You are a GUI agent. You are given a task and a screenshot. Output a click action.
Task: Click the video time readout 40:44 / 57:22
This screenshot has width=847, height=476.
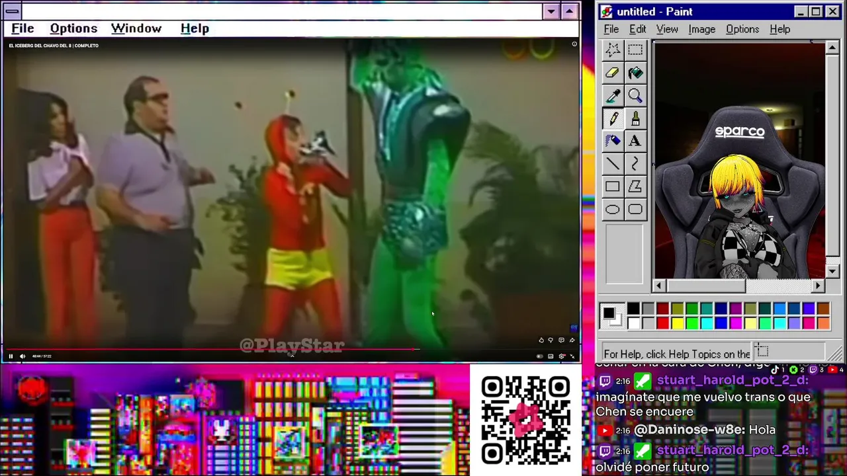coord(42,356)
